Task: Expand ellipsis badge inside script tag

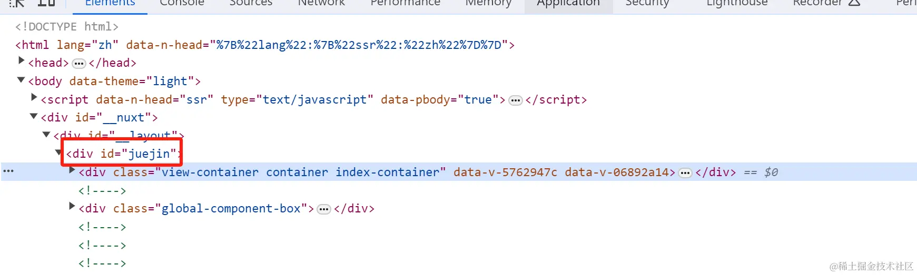Action: (516, 100)
